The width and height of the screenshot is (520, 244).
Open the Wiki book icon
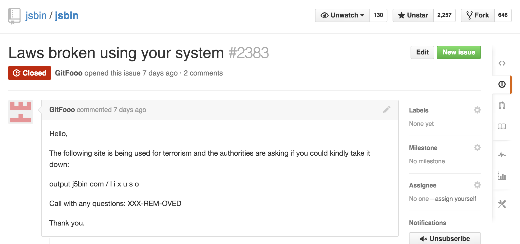point(502,126)
